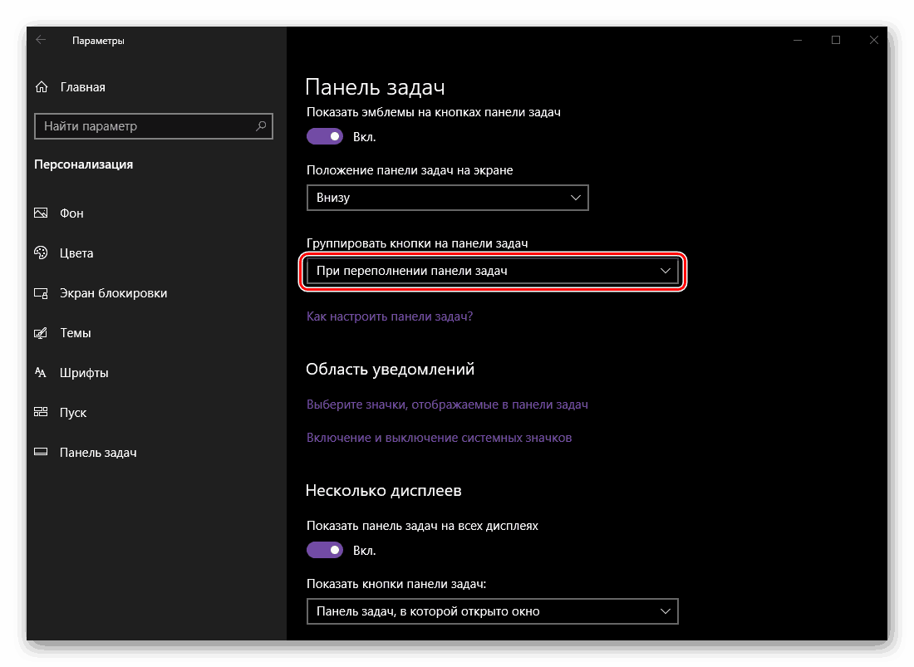Open the Цвета settings page
The height and width of the screenshot is (667, 914).
pyautogui.click(x=76, y=253)
